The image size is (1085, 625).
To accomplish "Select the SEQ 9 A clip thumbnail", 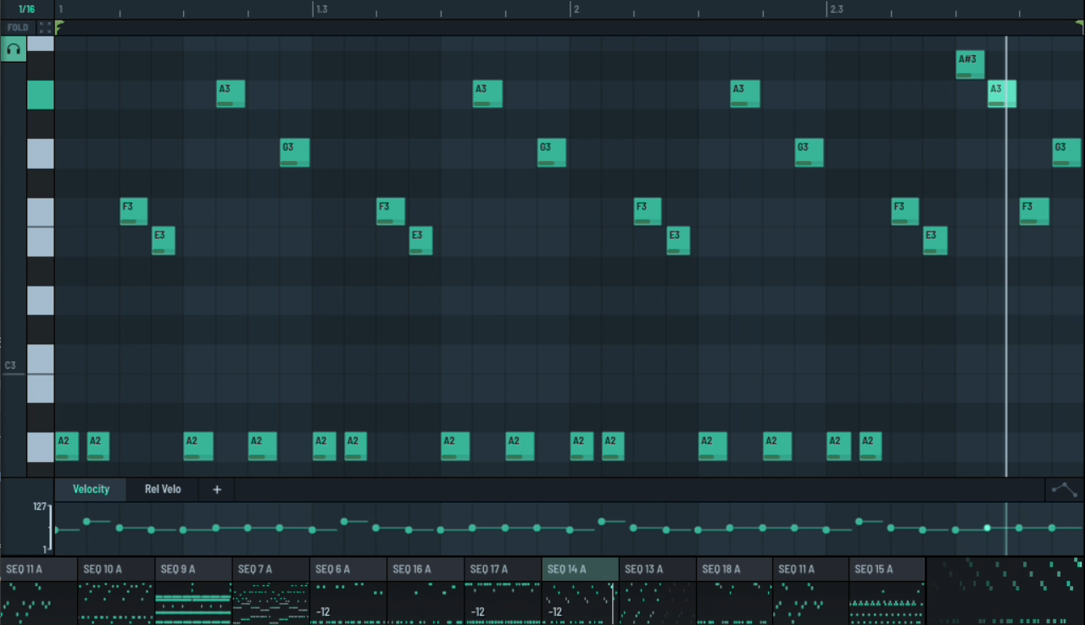I will pyautogui.click(x=193, y=604).
